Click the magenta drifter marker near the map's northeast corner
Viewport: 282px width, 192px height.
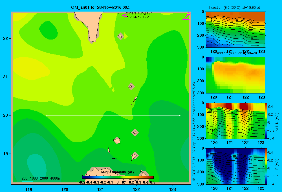click(186, 16)
